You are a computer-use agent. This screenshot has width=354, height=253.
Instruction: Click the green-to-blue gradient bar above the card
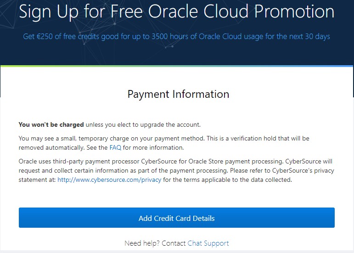177,66
